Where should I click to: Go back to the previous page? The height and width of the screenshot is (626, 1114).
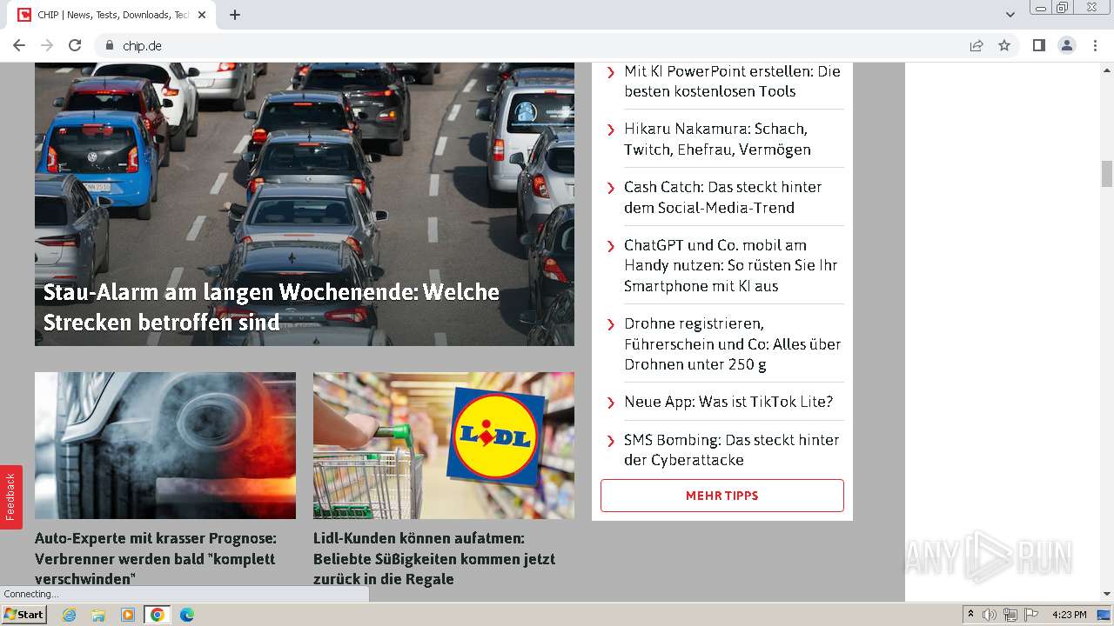tap(19, 45)
